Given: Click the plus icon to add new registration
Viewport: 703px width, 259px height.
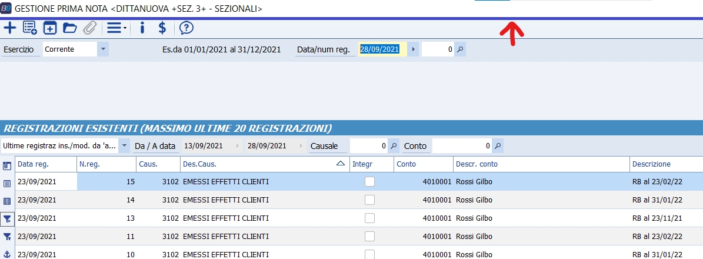Looking at the screenshot, I should [x=9, y=28].
